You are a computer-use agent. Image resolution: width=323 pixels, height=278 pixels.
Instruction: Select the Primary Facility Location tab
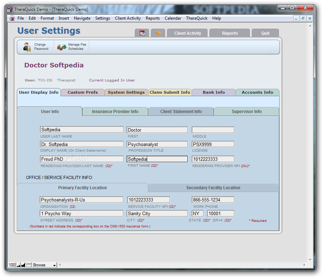[82, 187]
